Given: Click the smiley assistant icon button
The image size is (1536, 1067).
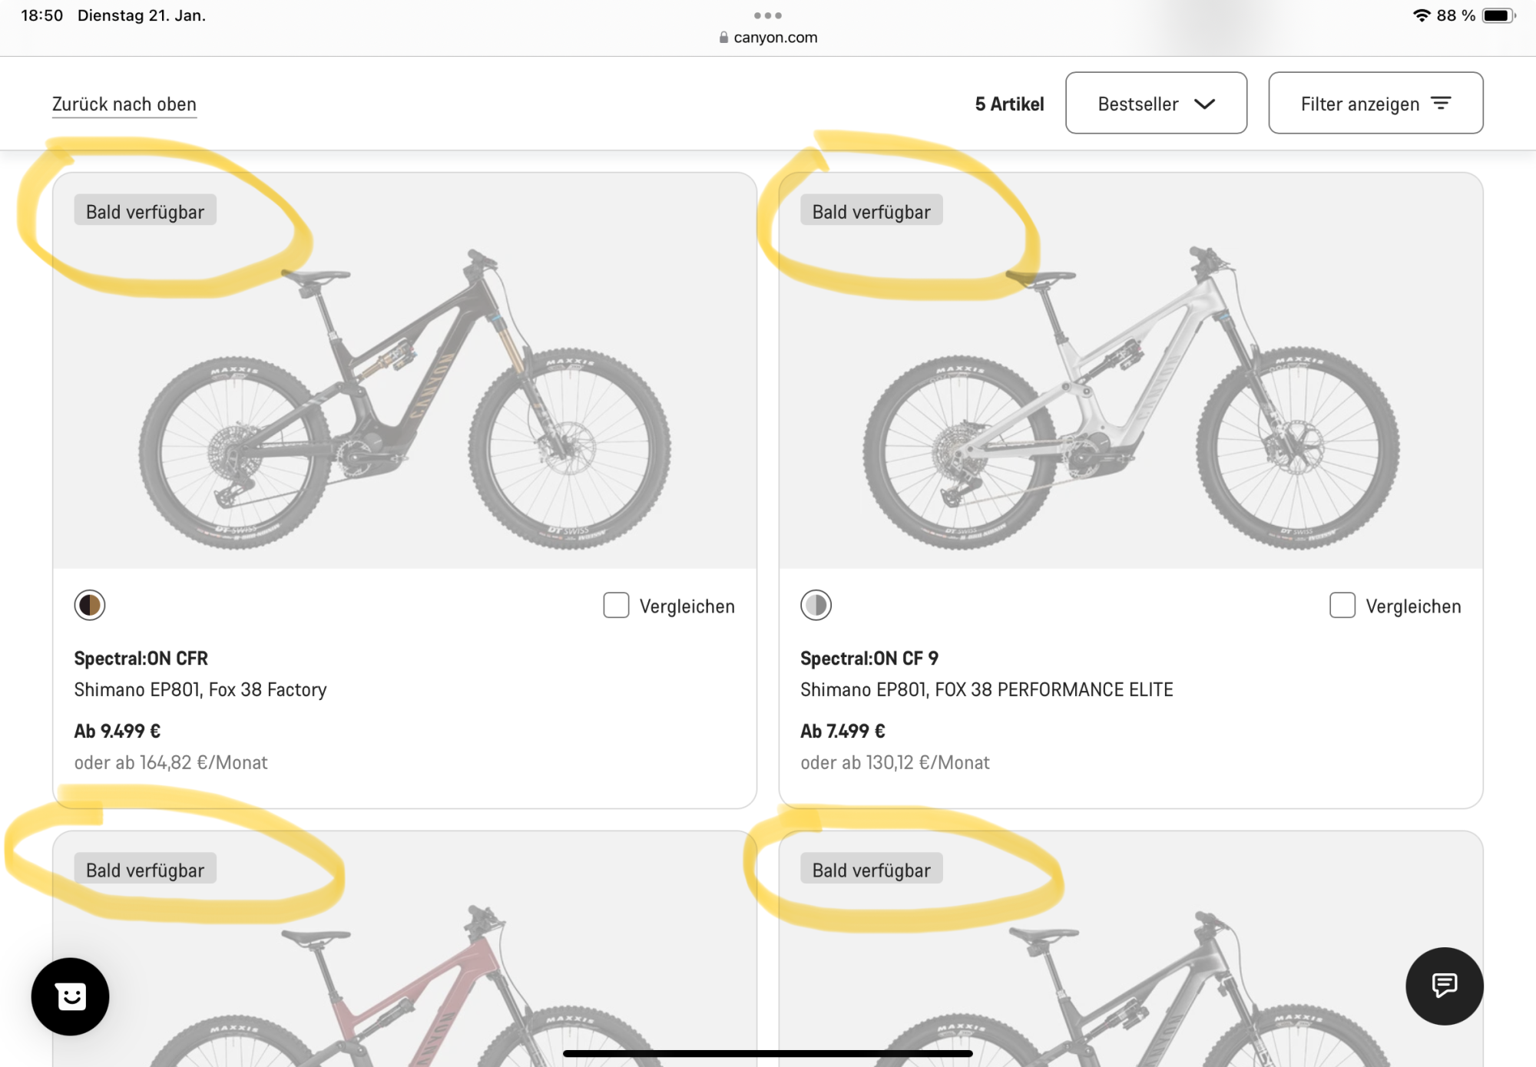Looking at the screenshot, I should [x=71, y=996].
